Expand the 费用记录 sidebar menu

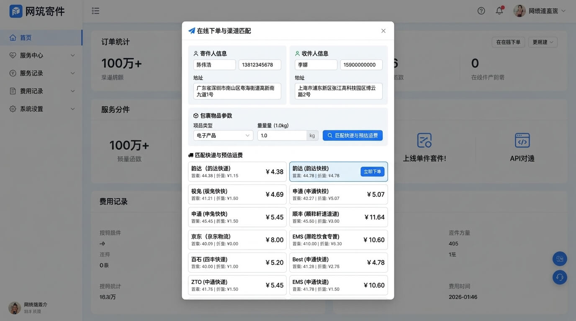point(73,91)
